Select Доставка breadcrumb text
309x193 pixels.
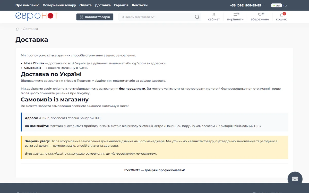click(x=30, y=29)
